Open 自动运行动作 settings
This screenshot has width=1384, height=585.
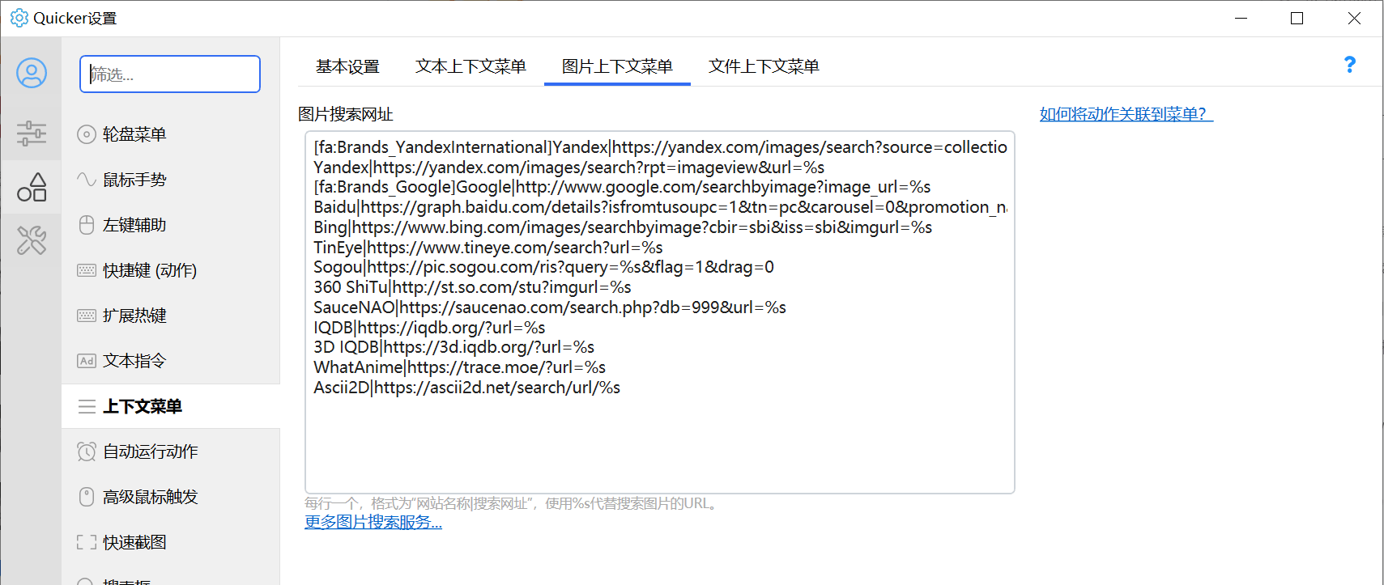pyautogui.click(x=171, y=451)
